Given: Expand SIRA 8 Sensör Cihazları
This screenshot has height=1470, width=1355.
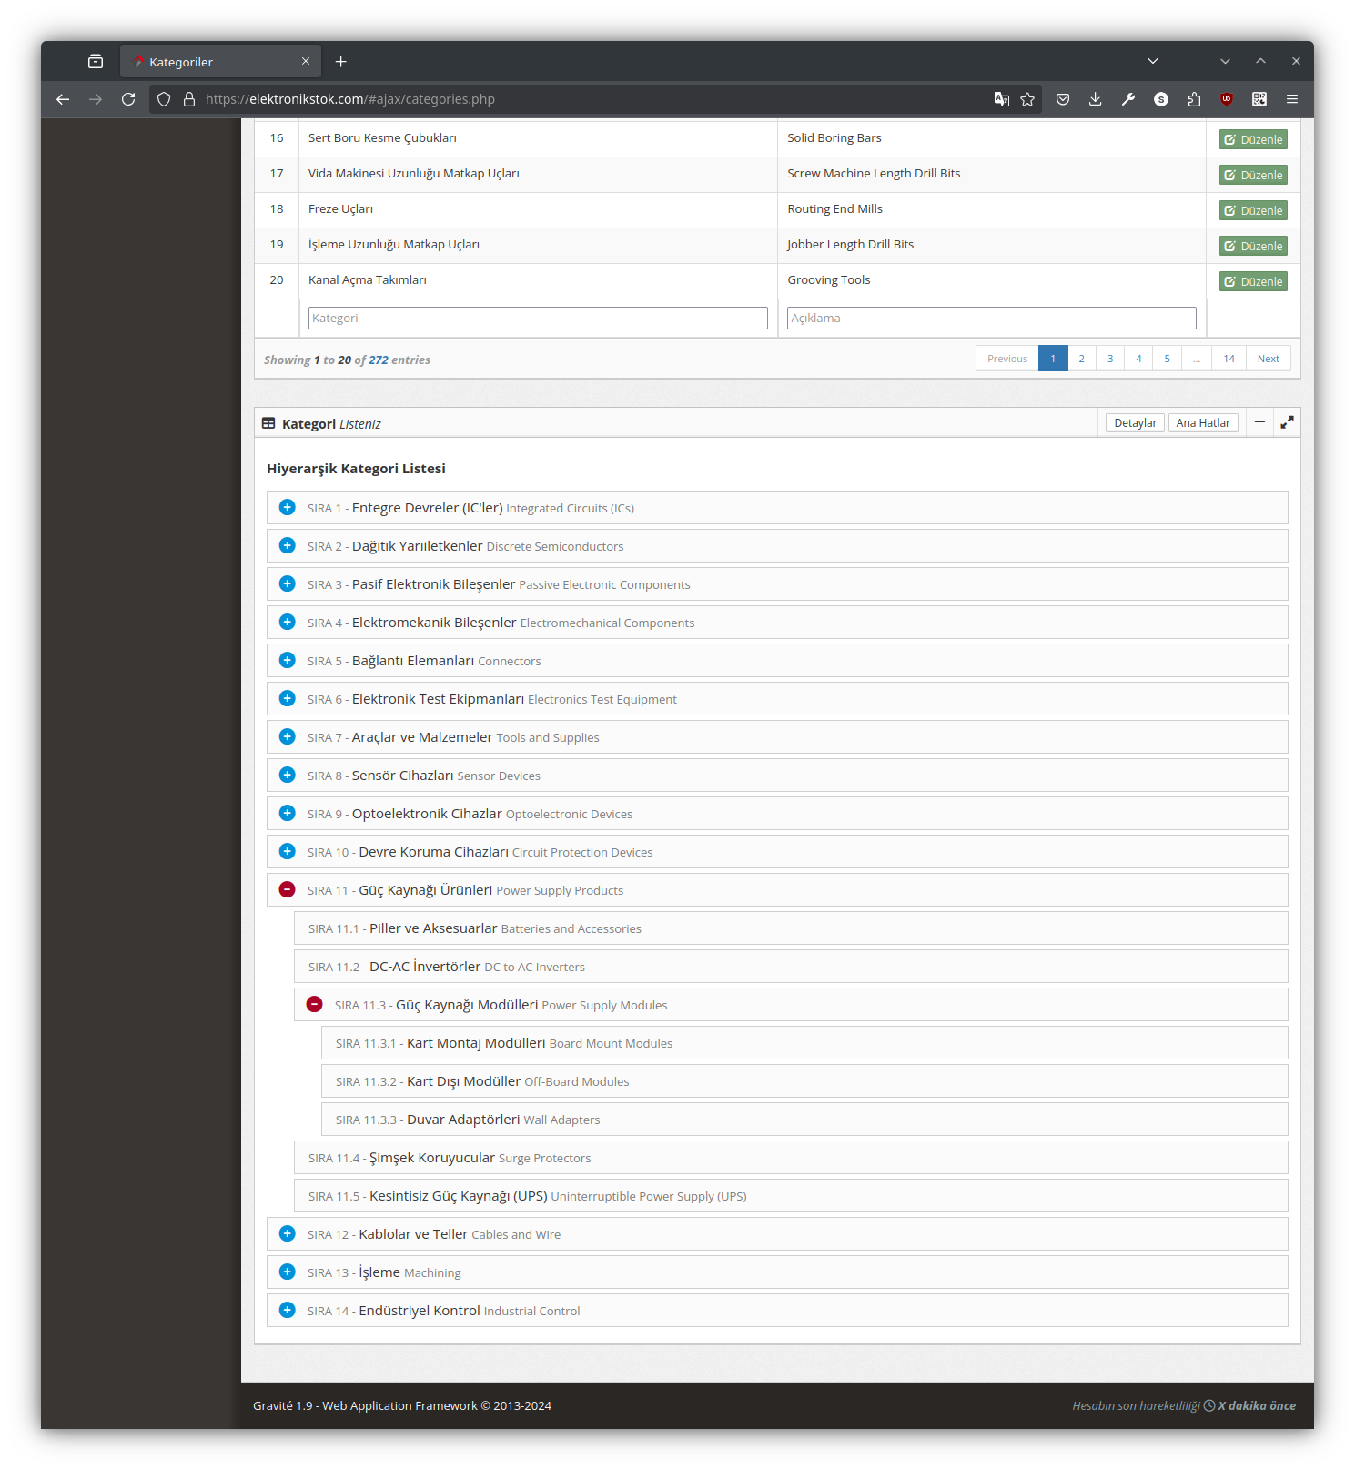Looking at the screenshot, I should click(288, 775).
